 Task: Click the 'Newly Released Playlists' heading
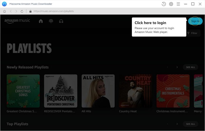point(28,67)
